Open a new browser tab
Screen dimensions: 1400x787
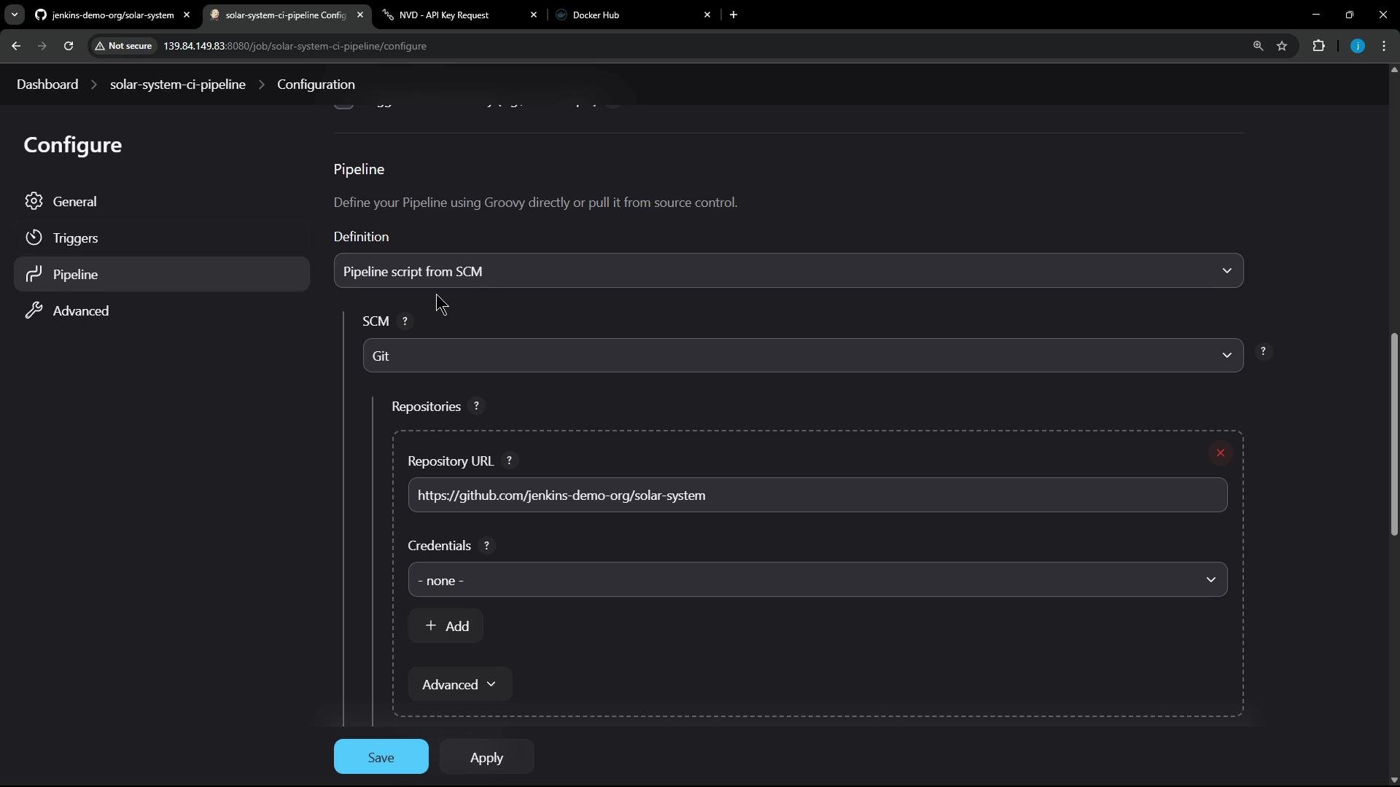pos(734,15)
